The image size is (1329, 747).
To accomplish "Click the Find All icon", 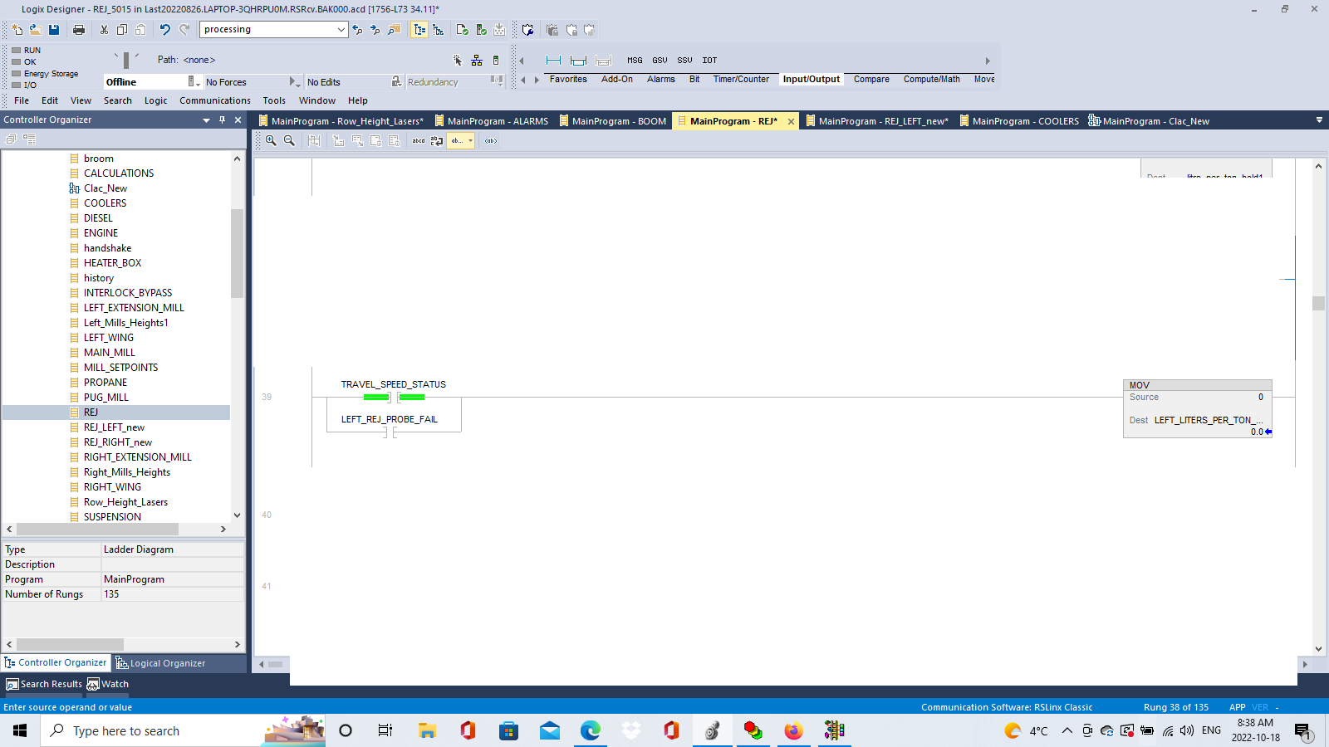I will pos(395,30).
